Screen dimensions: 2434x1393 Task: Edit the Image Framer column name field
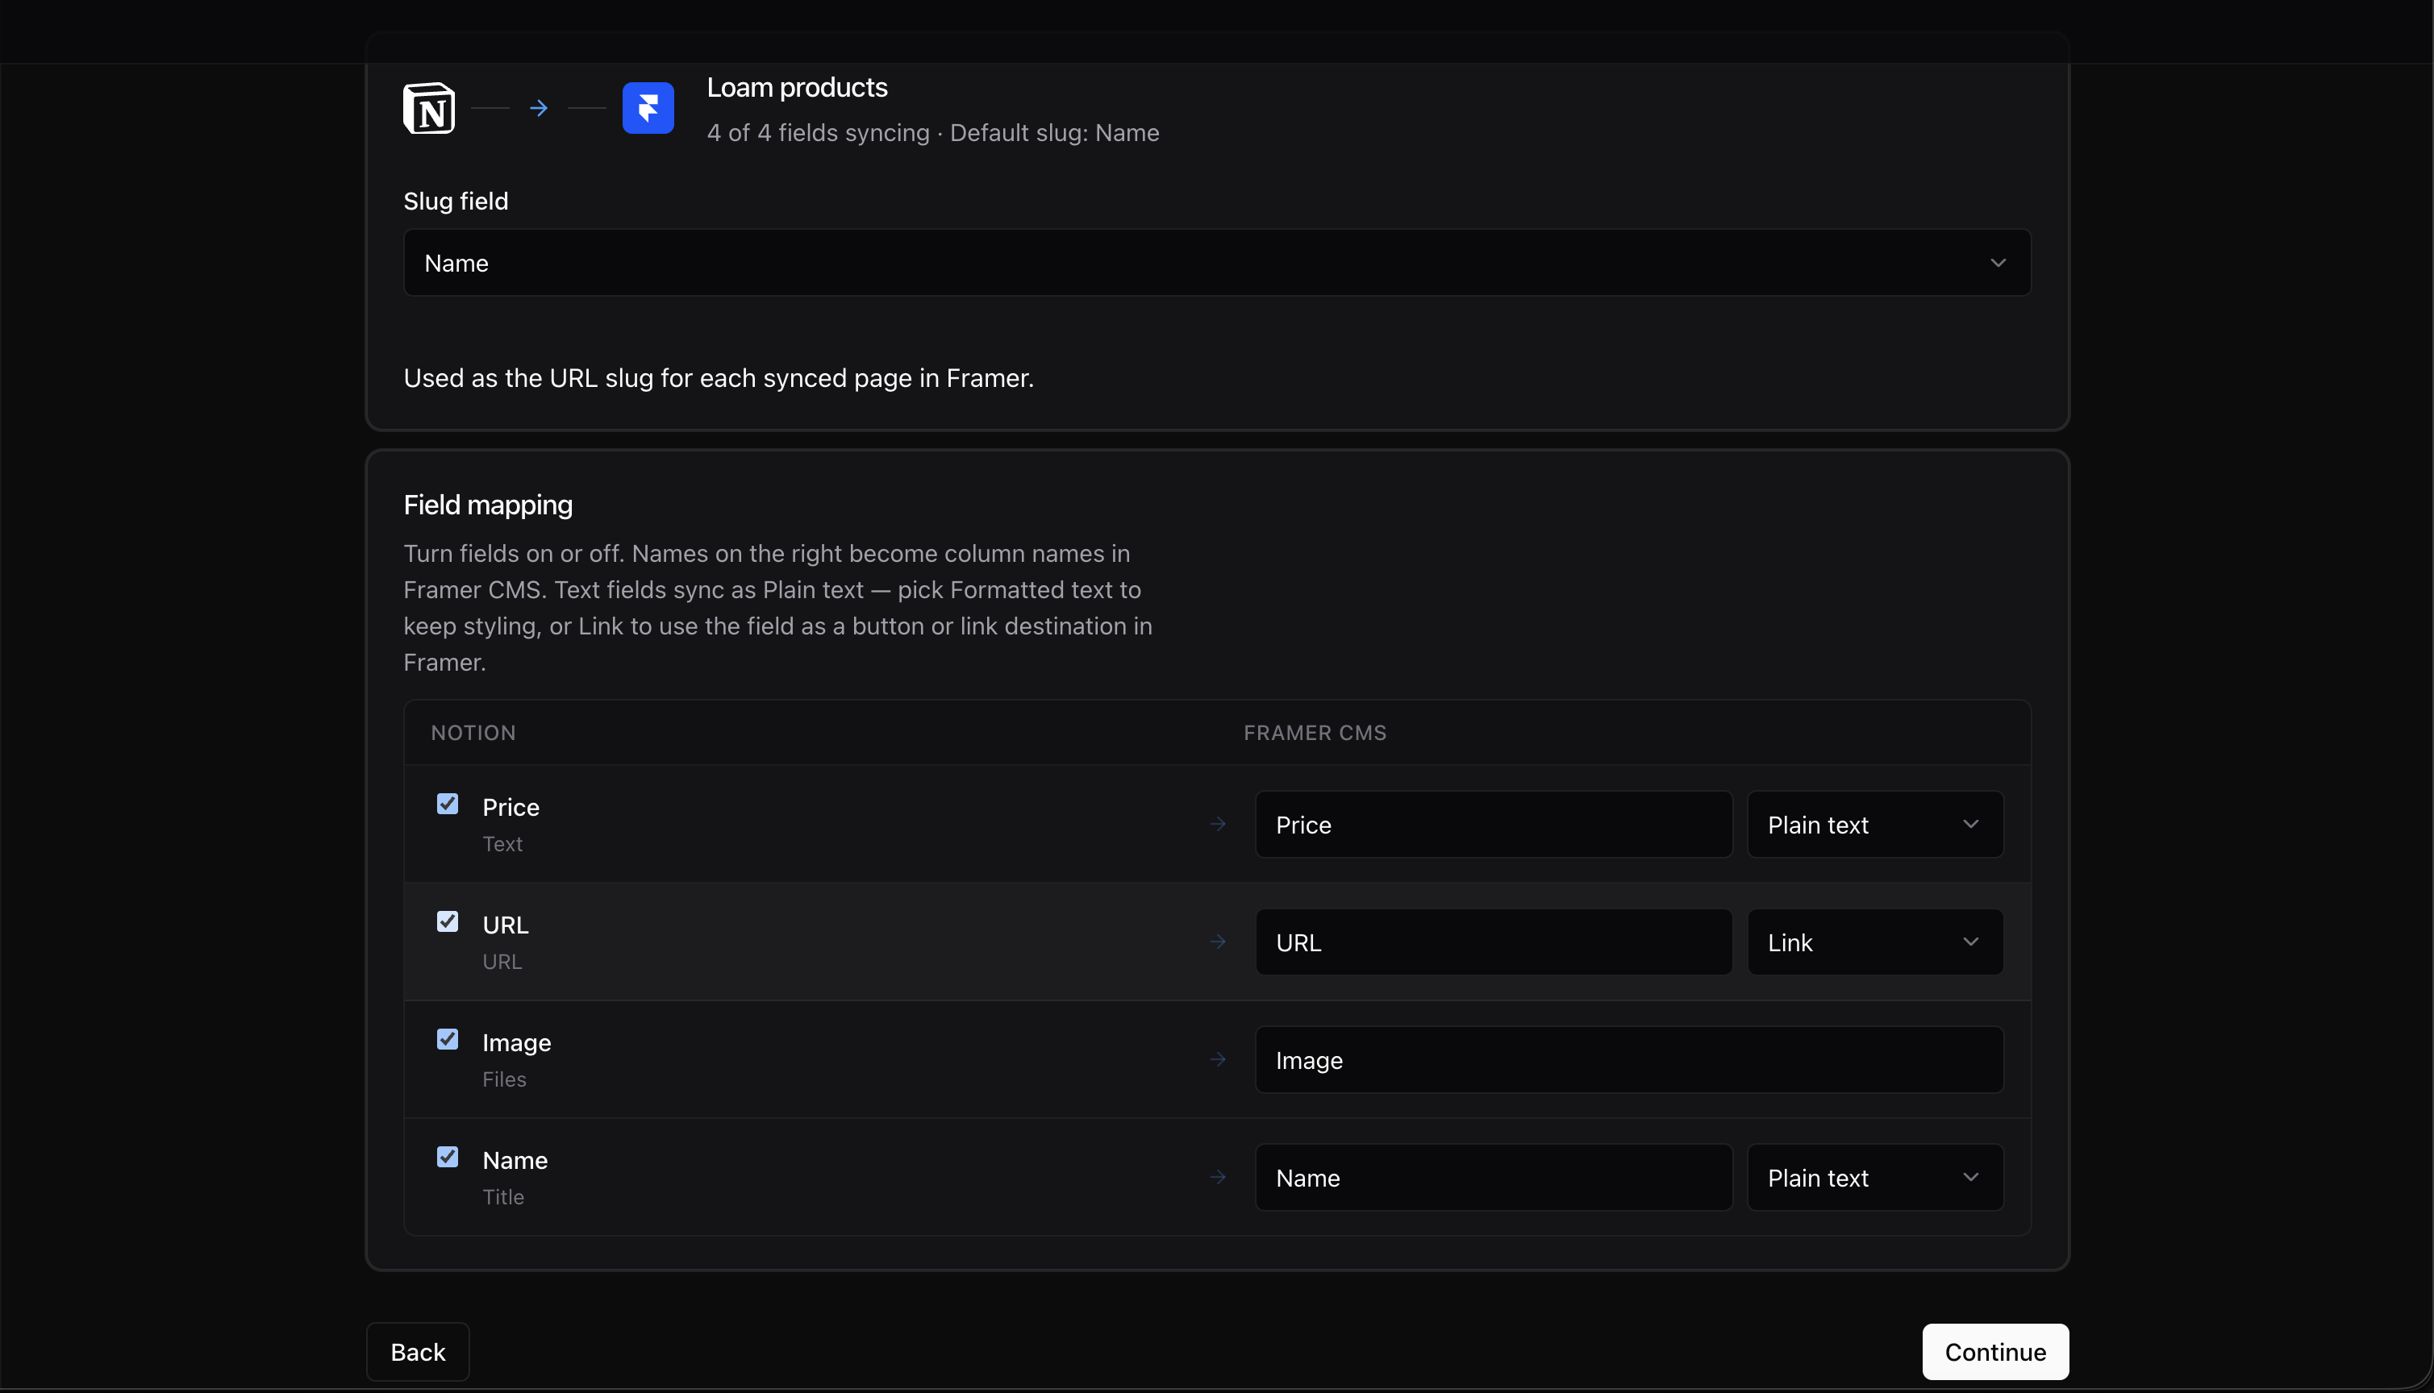point(1629,1059)
